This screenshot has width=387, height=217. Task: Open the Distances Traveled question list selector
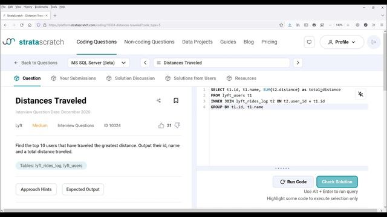coord(221,63)
